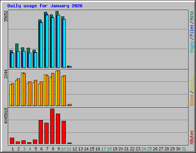The width and height of the screenshot is (196, 153).
Task: Click the cyan Pages bar for day 2
Action: pos(18,59)
